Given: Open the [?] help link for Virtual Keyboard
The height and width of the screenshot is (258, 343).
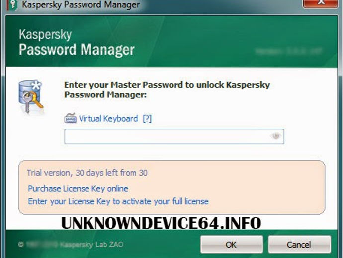Looking at the screenshot, I should tap(147, 119).
